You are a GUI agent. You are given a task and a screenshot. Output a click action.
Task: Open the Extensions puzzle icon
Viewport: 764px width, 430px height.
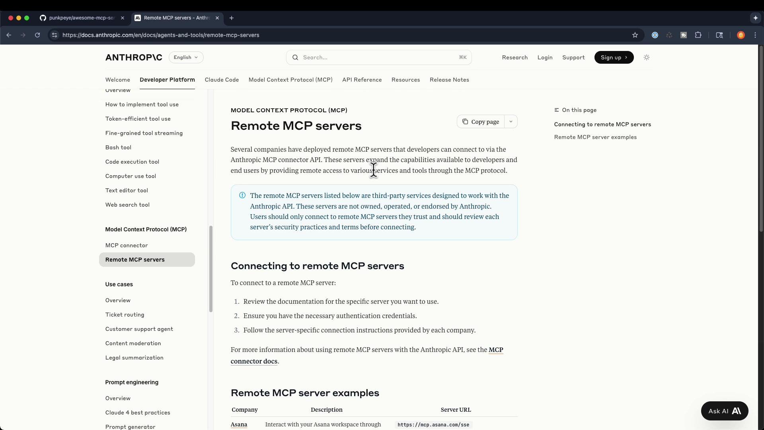[698, 35]
